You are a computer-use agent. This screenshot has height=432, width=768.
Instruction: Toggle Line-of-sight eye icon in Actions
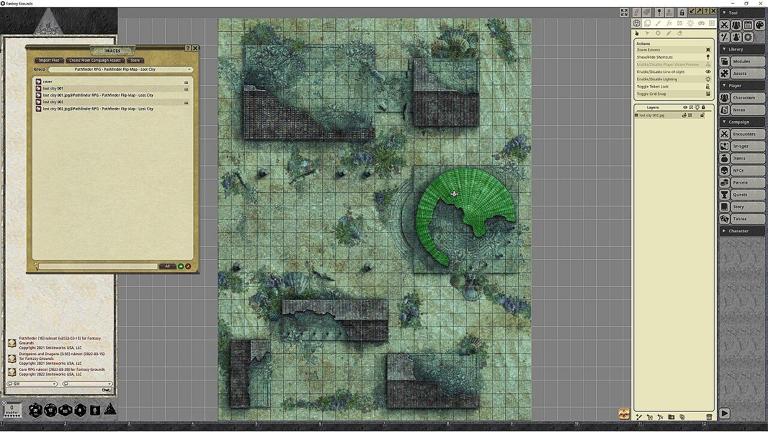point(708,71)
